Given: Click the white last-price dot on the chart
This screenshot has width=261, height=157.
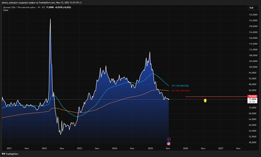Looking at the screenshot, I should click(x=169, y=99).
